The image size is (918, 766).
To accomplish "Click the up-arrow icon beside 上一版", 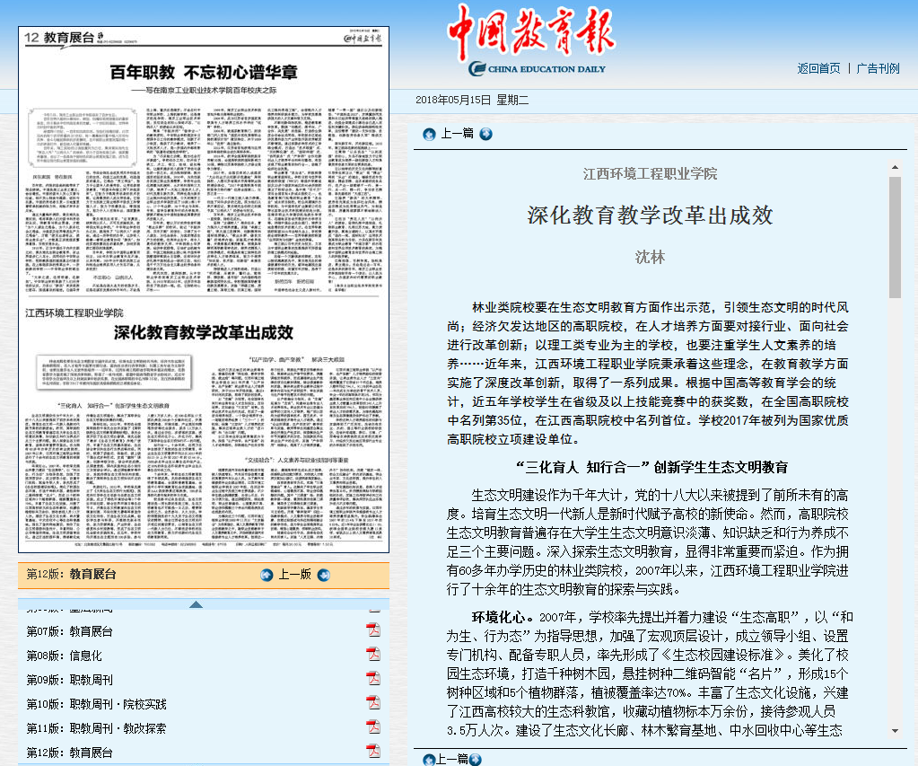I will (267, 575).
